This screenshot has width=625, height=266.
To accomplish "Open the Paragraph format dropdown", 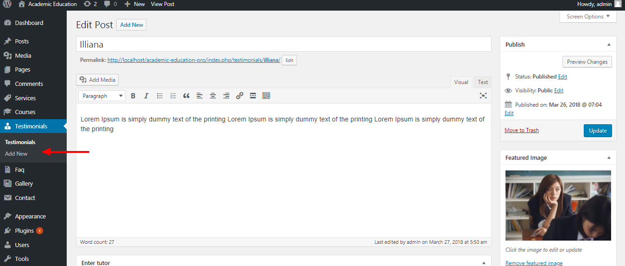I will point(102,96).
